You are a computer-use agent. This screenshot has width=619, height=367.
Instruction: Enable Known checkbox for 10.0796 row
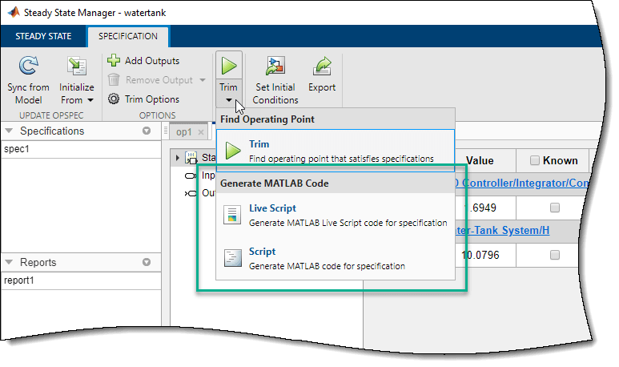(554, 255)
